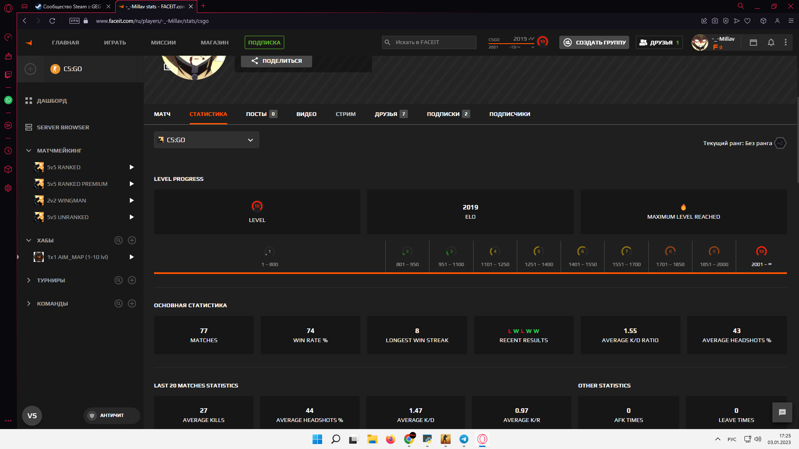
Task: Click the green ПОДПИСКА button
Action: (x=264, y=42)
